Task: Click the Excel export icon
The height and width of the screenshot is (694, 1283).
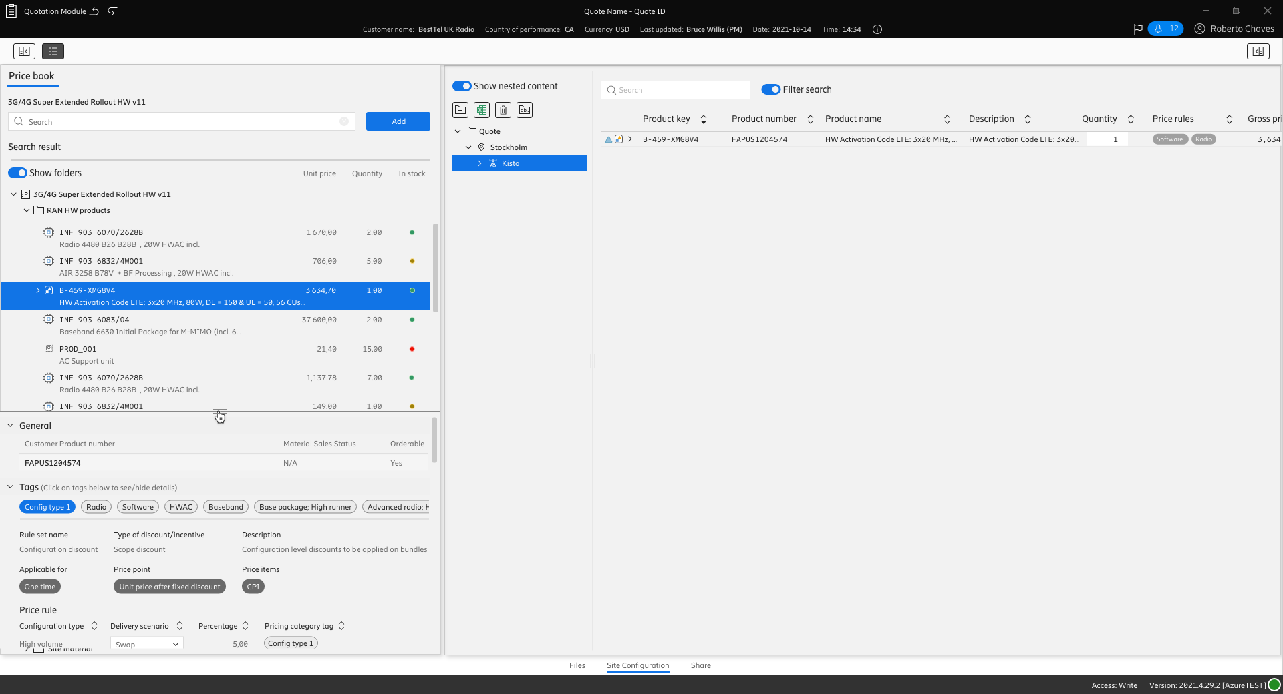Action: pyautogui.click(x=482, y=110)
